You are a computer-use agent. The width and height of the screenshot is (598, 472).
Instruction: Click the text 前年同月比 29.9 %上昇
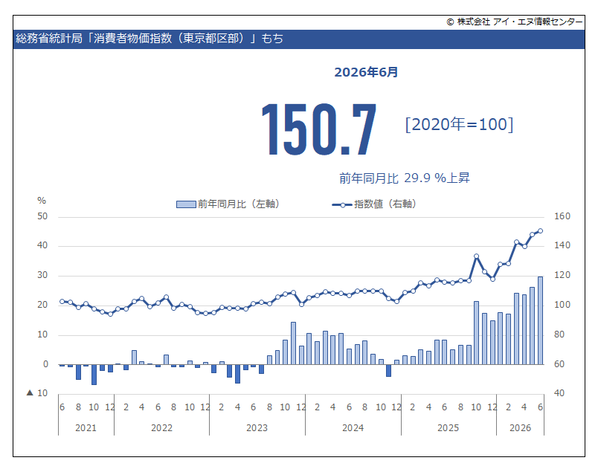coord(405,178)
